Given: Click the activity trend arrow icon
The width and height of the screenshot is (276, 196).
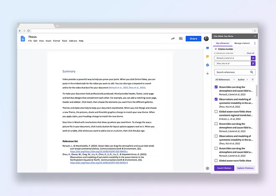Looking at the screenshot, I should 173,39.
